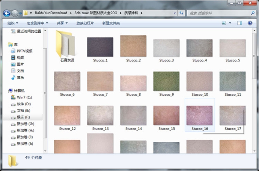Click the change view icon
This screenshot has height=171, width=259.
coord(224,23)
